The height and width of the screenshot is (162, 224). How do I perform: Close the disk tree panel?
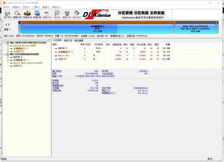[49, 39]
